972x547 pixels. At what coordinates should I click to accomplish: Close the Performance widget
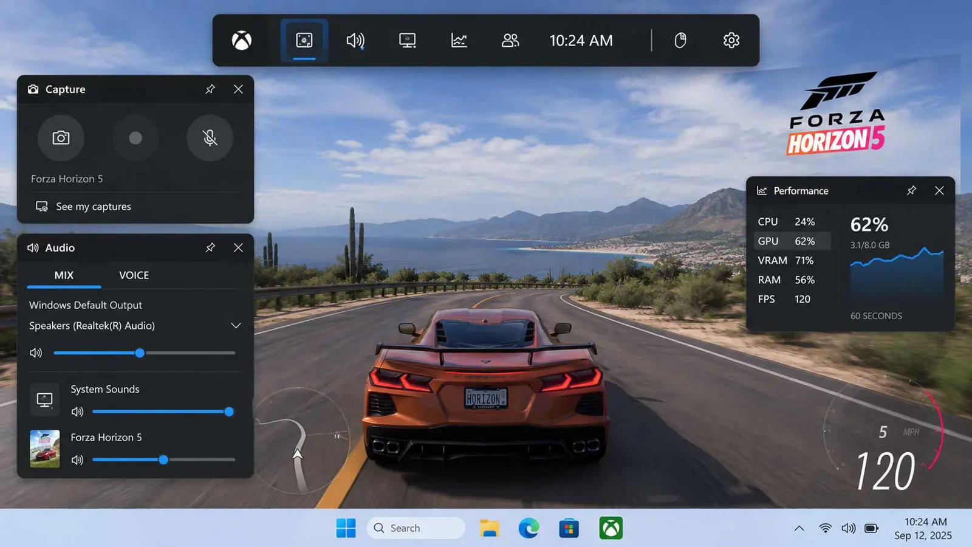[939, 191]
